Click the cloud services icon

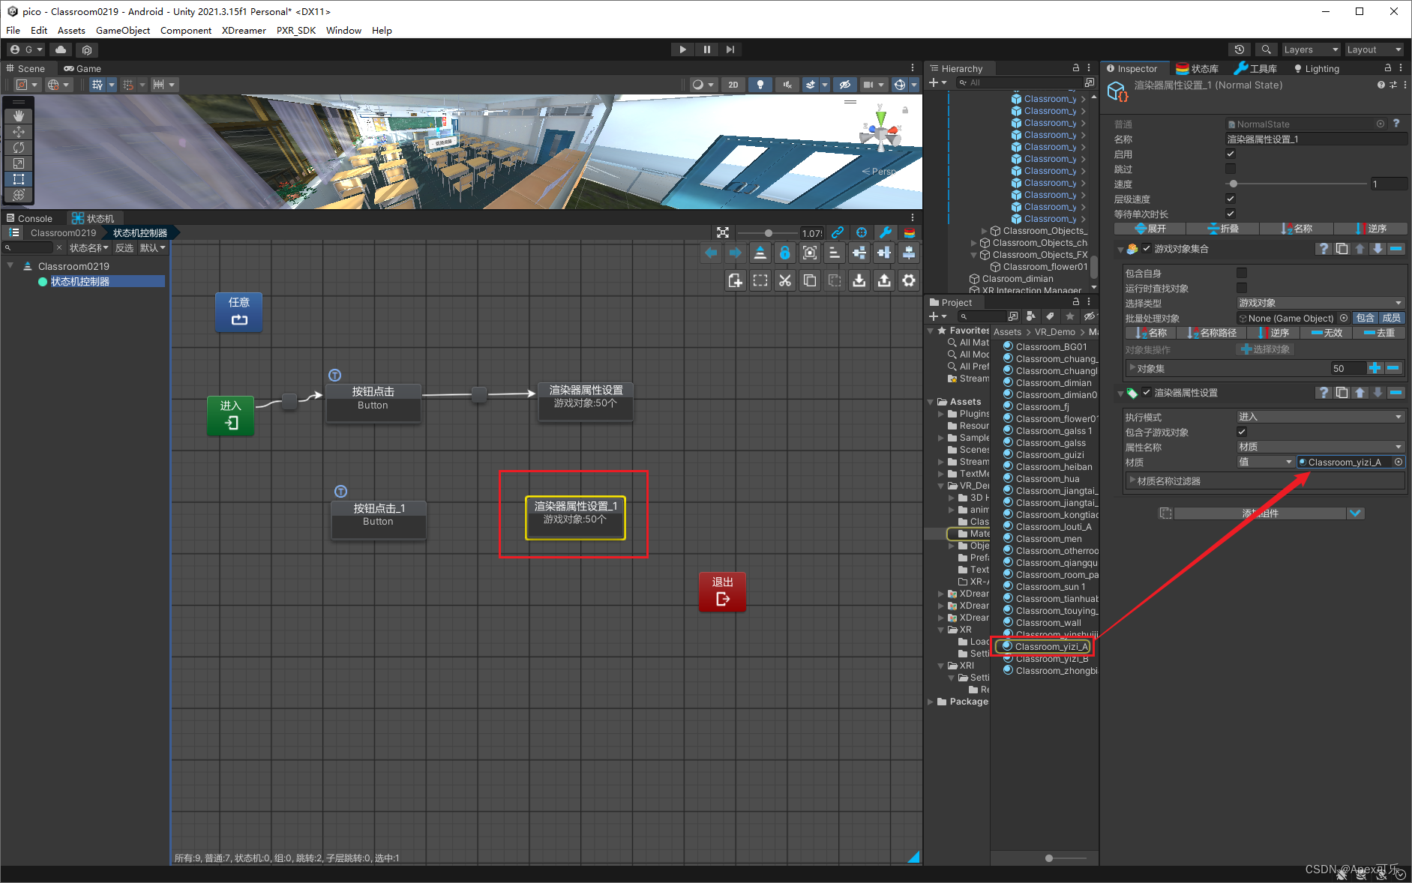[x=61, y=49]
